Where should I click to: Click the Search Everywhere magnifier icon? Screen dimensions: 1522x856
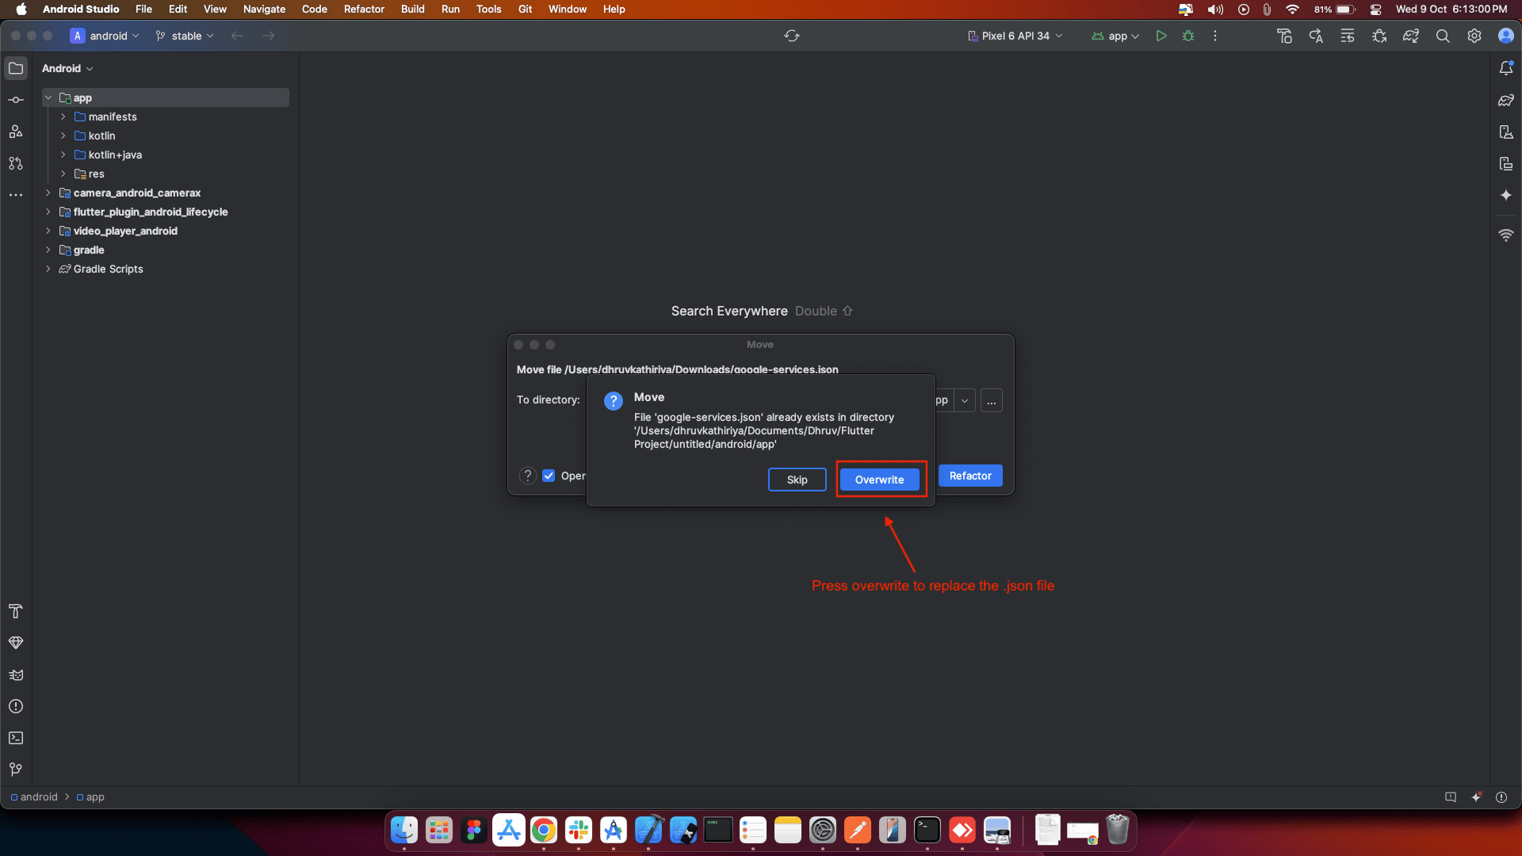1443,36
